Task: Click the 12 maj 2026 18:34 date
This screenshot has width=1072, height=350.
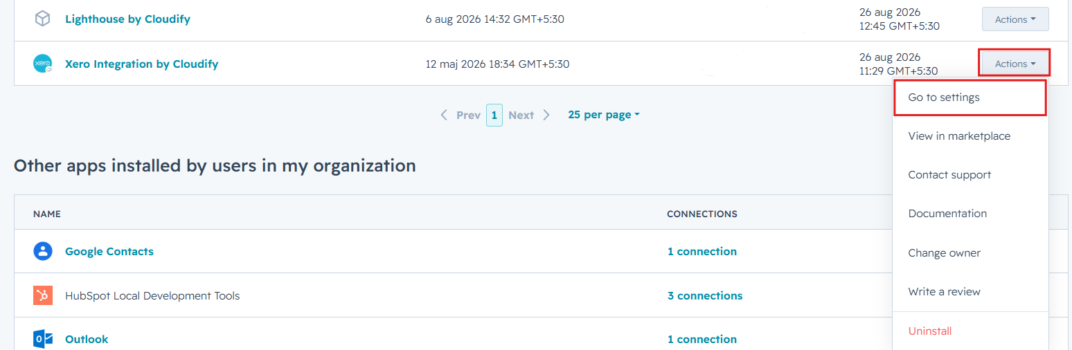Action: [497, 64]
